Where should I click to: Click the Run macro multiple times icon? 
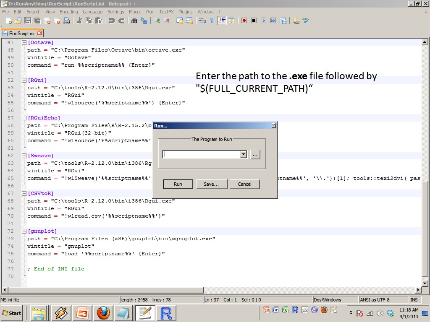[x=273, y=21]
